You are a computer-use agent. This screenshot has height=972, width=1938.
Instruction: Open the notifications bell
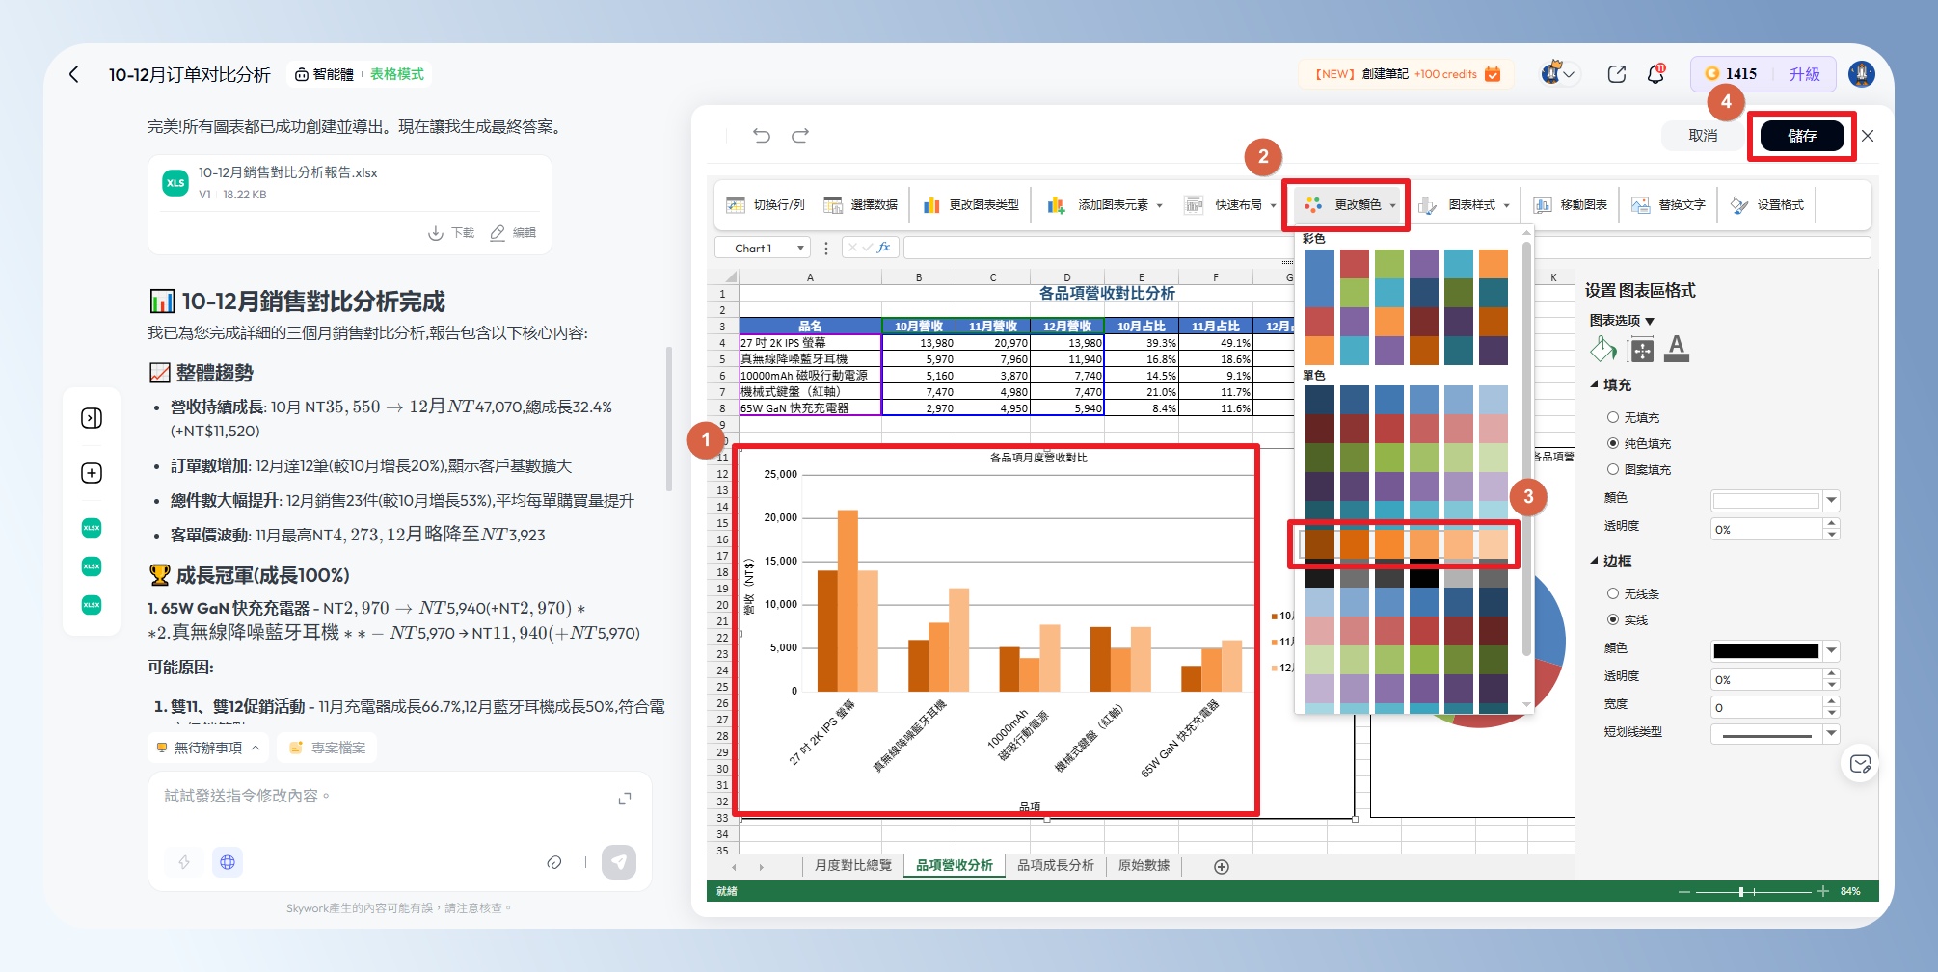point(1655,74)
